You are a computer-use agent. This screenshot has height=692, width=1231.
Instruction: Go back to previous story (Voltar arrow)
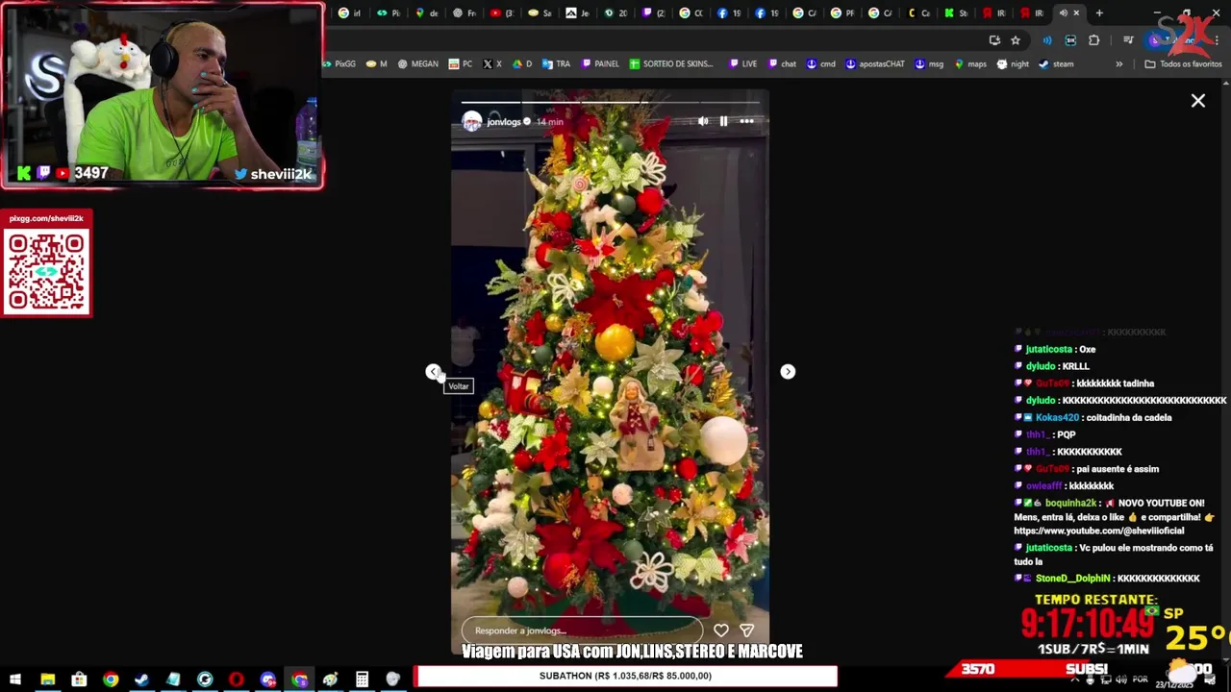[x=434, y=372]
